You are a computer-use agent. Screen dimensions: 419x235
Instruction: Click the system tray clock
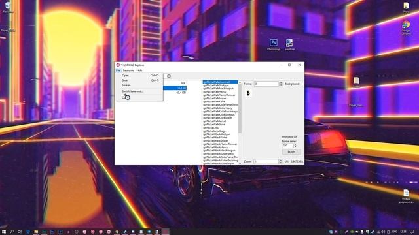[x=403, y=232]
